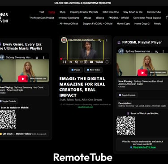Click IdeasToInvent.com overlay on FMDSML player video
Viewport: 168px width, 164px height.
click(x=158, y=73)
